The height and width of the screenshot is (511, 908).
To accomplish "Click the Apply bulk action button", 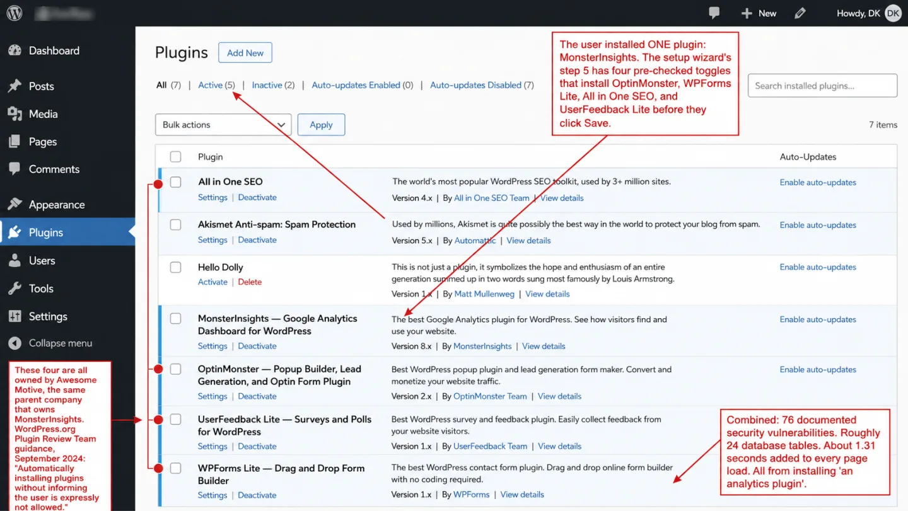I will point(321,125).
